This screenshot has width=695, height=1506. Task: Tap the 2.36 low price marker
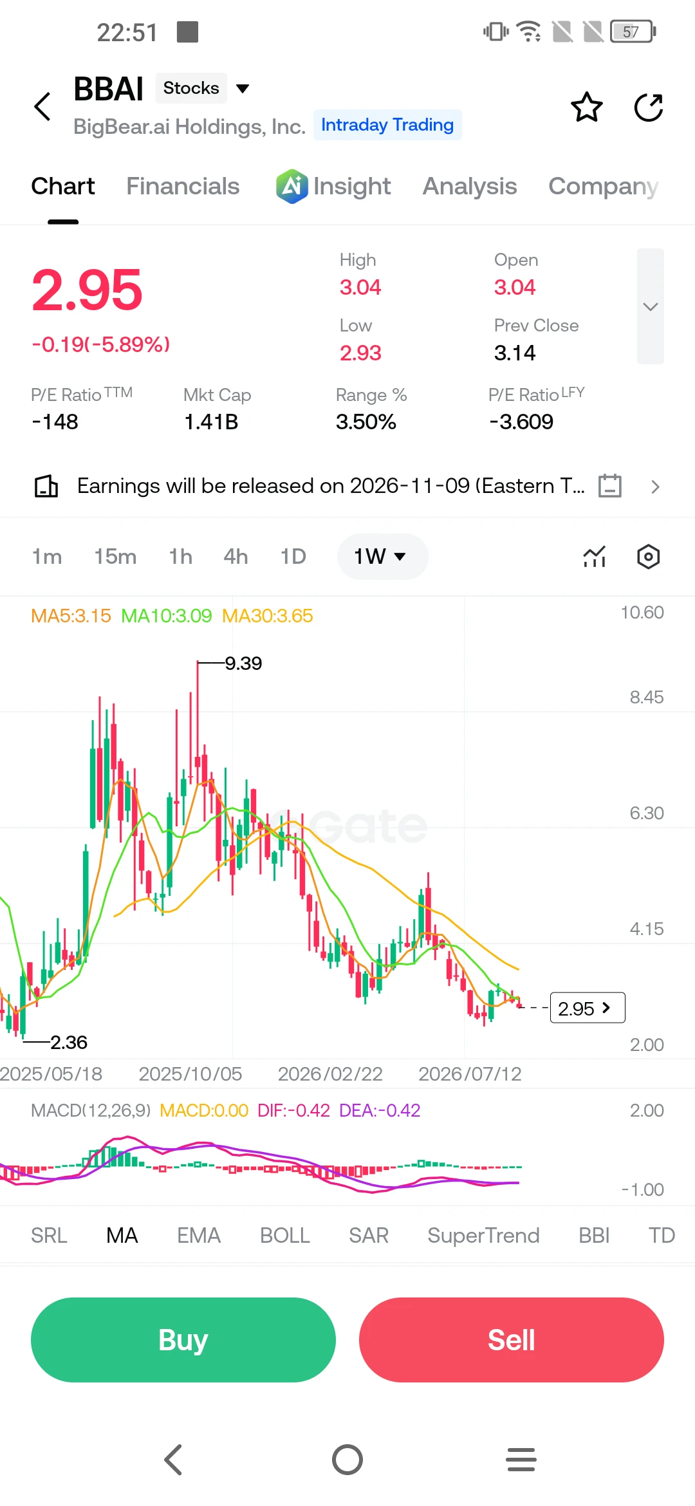point(69,1043)
